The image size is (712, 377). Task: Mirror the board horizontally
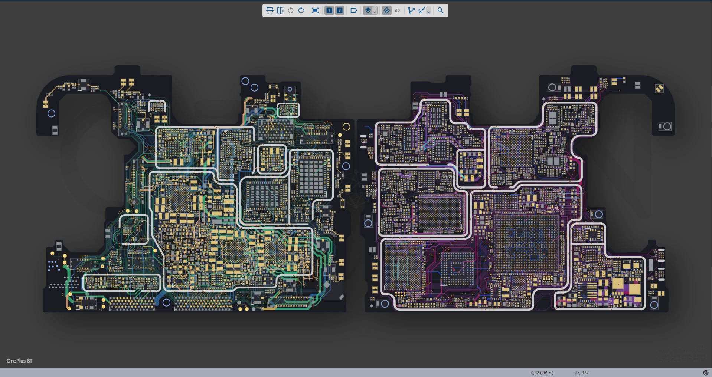(280, 10)
